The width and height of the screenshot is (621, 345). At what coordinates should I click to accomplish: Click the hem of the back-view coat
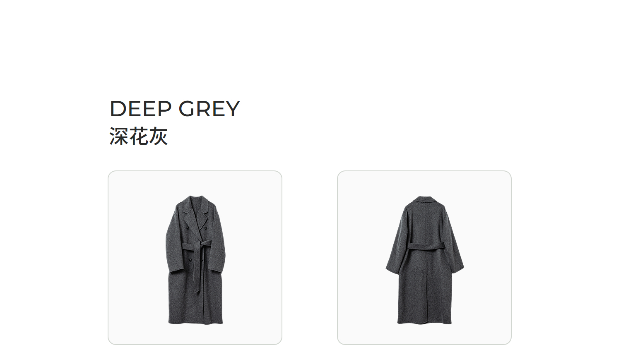(424, 321)
